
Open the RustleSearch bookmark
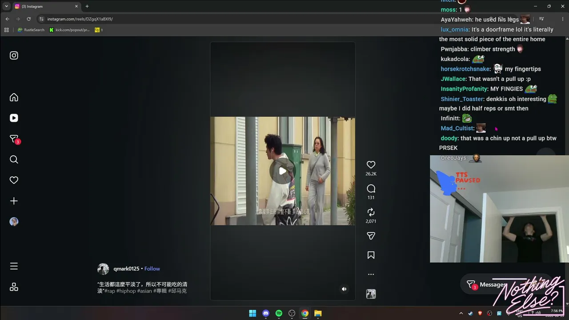[31, 30]
